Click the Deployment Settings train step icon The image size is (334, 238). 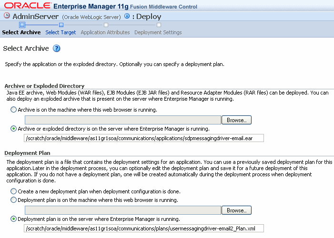click(159, 25)
